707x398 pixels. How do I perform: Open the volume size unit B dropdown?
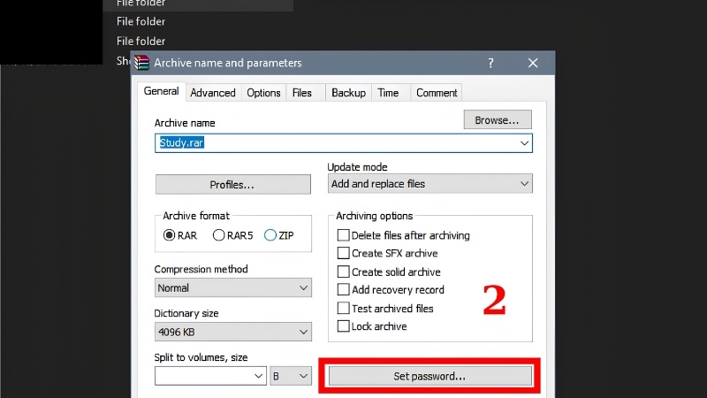pyautogui.click(x=291, y=376)
